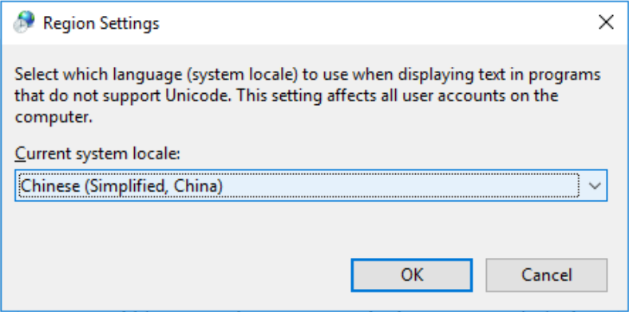Image resolution: width=629 pixels, height=312 pixels.
Task: Confirm changes with the OK button
Action: [412, 275]
